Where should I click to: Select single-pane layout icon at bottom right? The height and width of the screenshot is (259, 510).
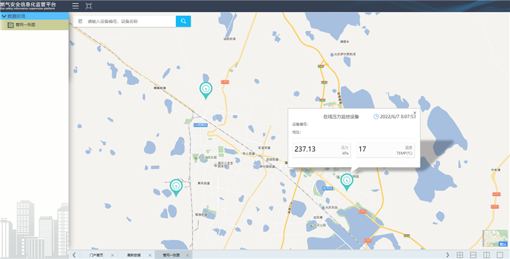[500, 255]
